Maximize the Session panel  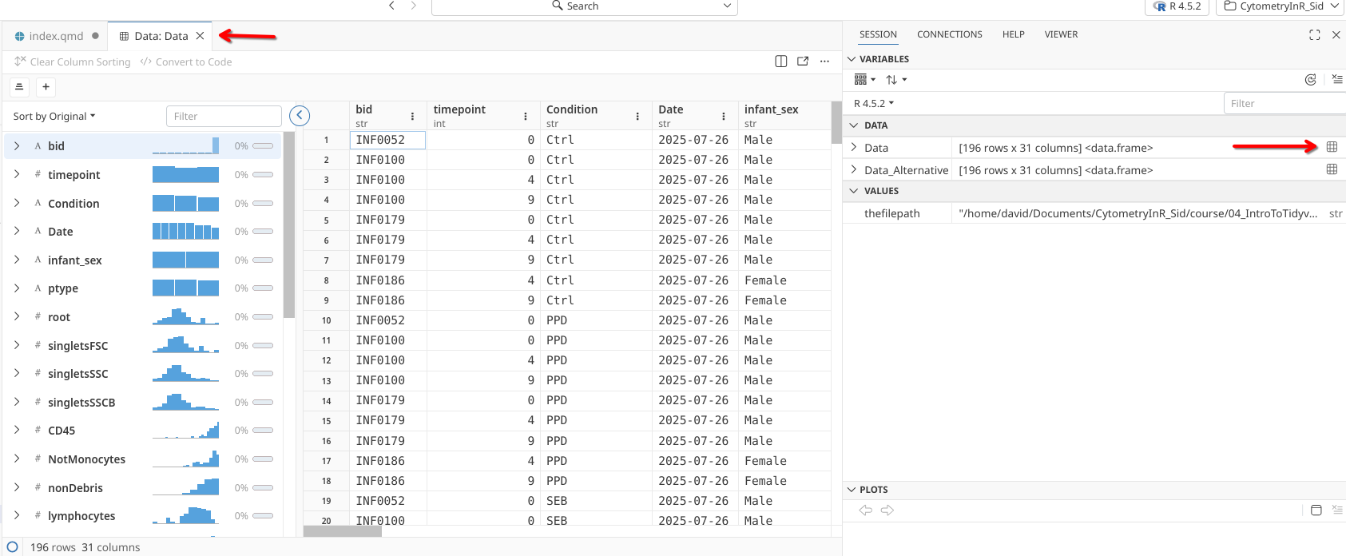[1314, 35]
